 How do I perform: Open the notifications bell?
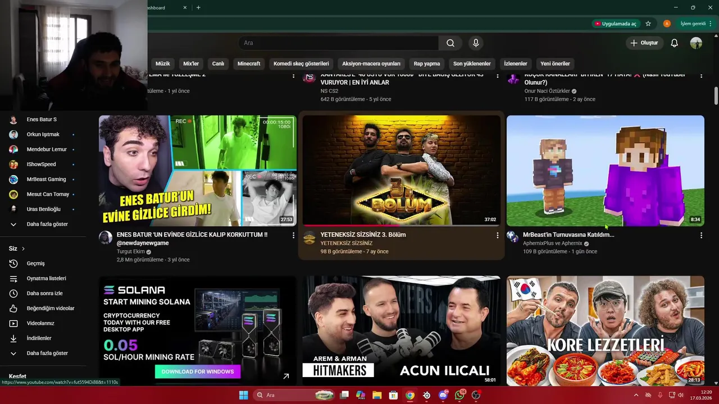pos(675,43)
